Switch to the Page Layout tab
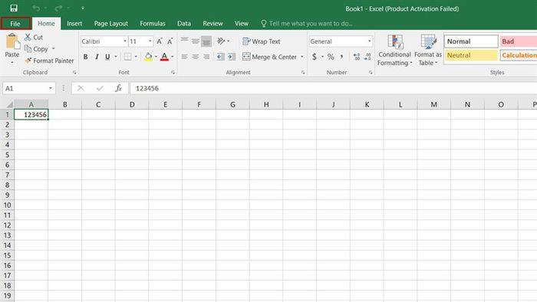 pos(111,24)
